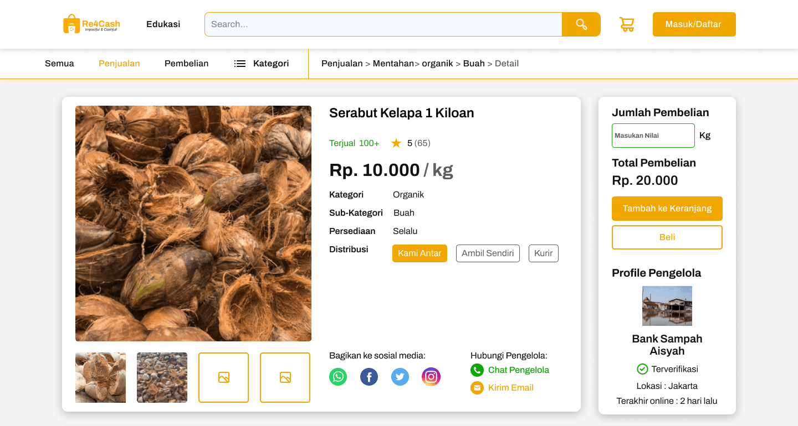The width and height of the screenshot is (798, 426).
Task: Share via the Twitter icon
Action: pos(400,377)
